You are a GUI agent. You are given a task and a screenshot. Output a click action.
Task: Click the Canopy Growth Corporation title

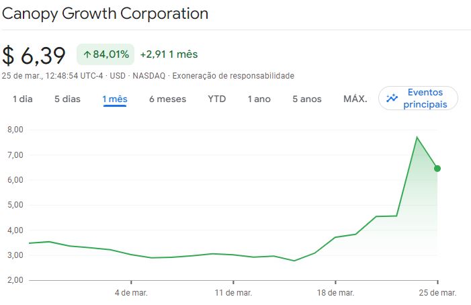105,13
